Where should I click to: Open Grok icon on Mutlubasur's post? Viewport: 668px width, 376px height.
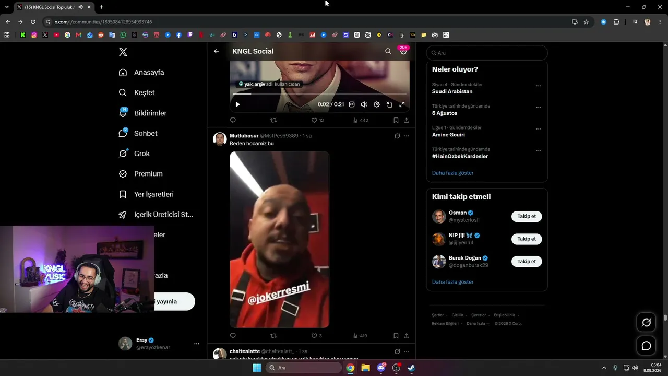pos(397,136)
